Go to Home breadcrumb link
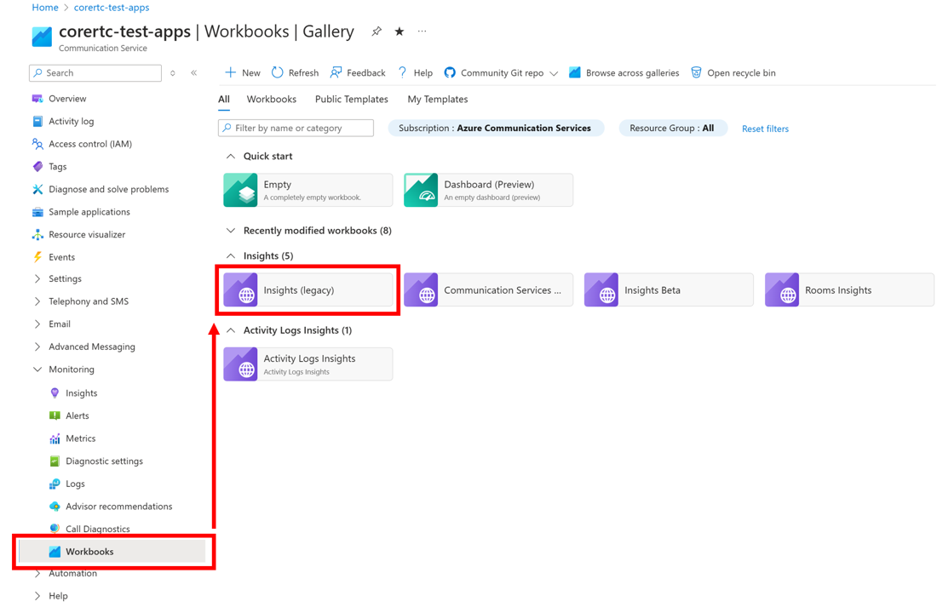Image resolution: width=937 pixels, height=613 pixels. click(x=45, y=7)
